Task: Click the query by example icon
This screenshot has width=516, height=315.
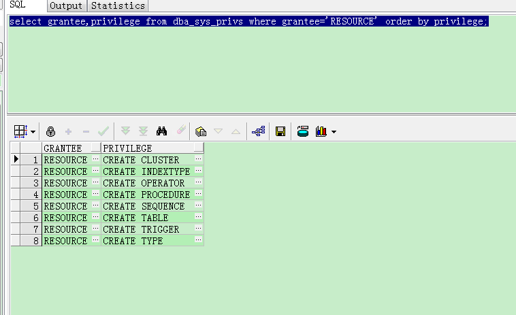Action: point(201,131)
